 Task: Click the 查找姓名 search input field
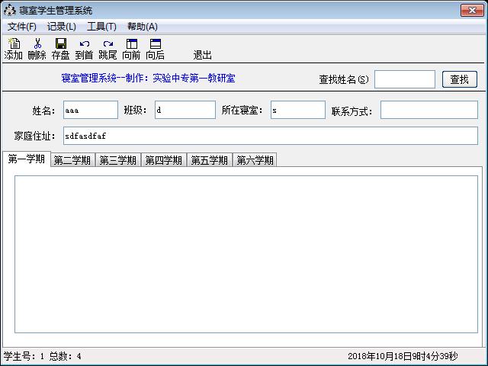tap(404, 79)
